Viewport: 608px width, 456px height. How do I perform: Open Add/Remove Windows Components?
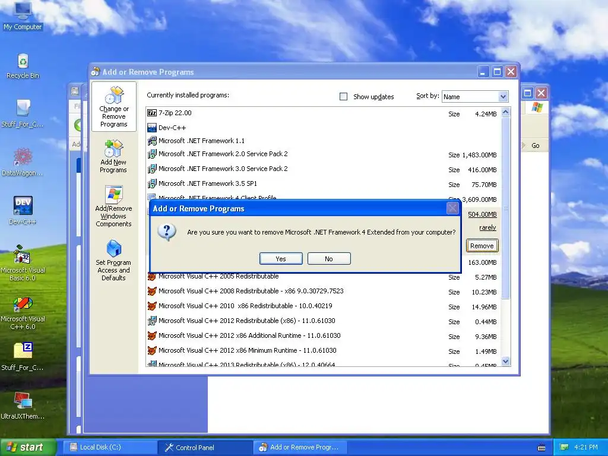pos(113,206)
